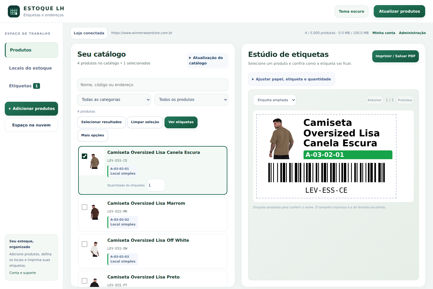Click Limpar seleção button
Screen dimensions: 433x289
[x=145, y=122]
